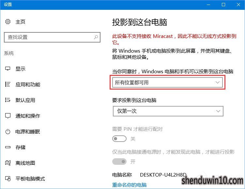The width and height of the screenshot is (245, 189).
Task: Open the 仅第一次 dropdown
Action: (168, 111)
